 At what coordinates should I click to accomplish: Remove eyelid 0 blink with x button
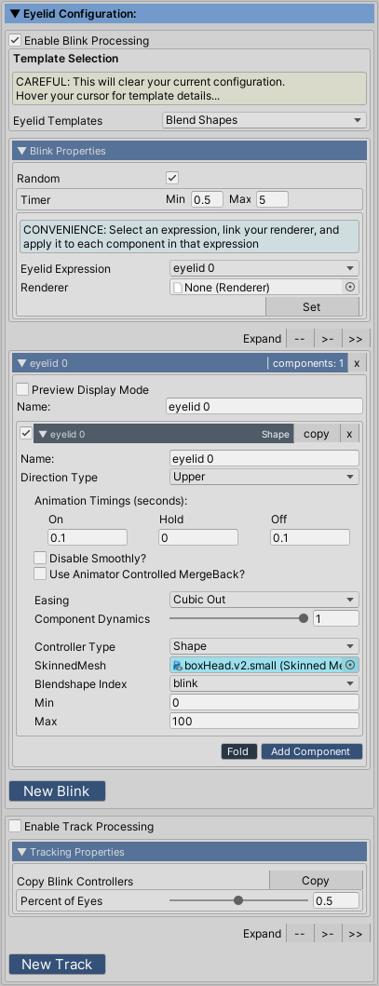pos(357,363)
